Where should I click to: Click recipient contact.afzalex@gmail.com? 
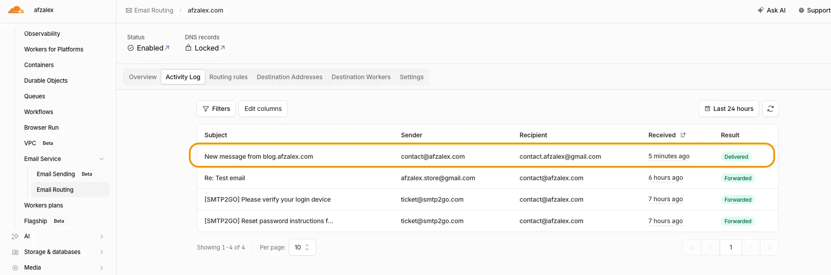560,157
